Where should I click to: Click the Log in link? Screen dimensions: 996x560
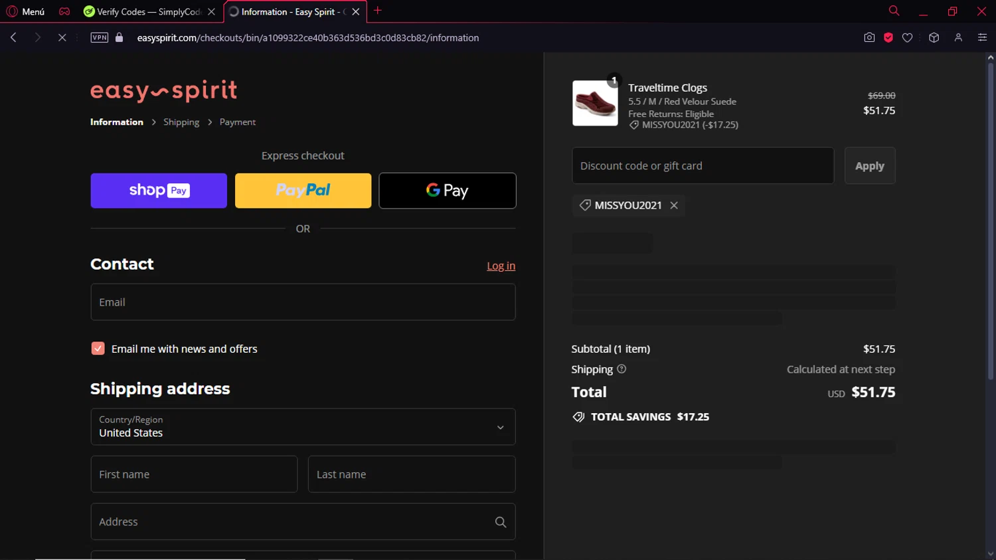coord(501,266)
